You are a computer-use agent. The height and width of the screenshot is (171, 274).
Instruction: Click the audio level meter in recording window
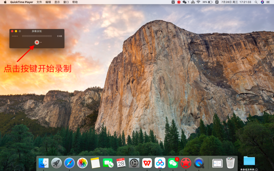click(x=37, y=36)
